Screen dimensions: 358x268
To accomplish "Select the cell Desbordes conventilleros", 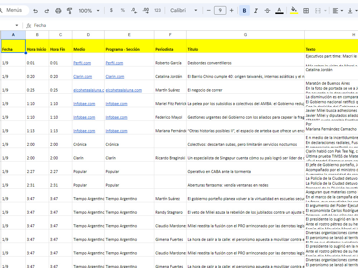I will click(246, 60).
